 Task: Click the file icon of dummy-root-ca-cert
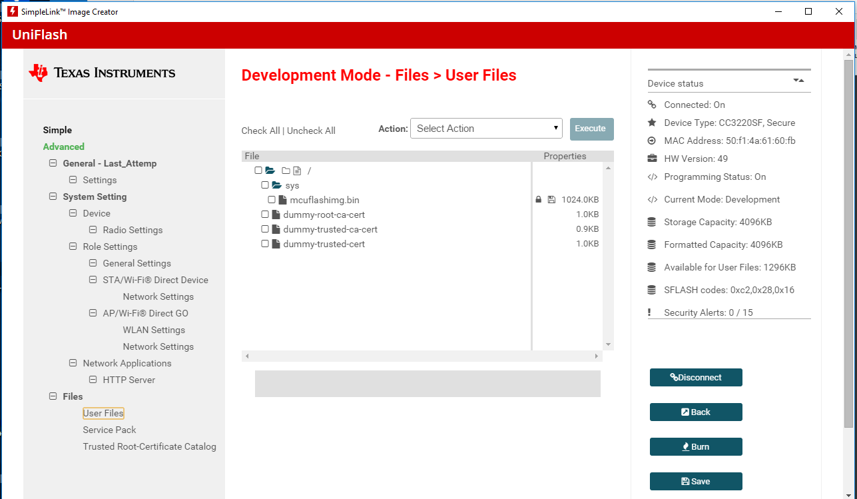276,215
